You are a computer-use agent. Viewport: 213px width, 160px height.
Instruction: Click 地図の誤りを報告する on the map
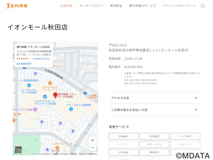pos(88,154)
